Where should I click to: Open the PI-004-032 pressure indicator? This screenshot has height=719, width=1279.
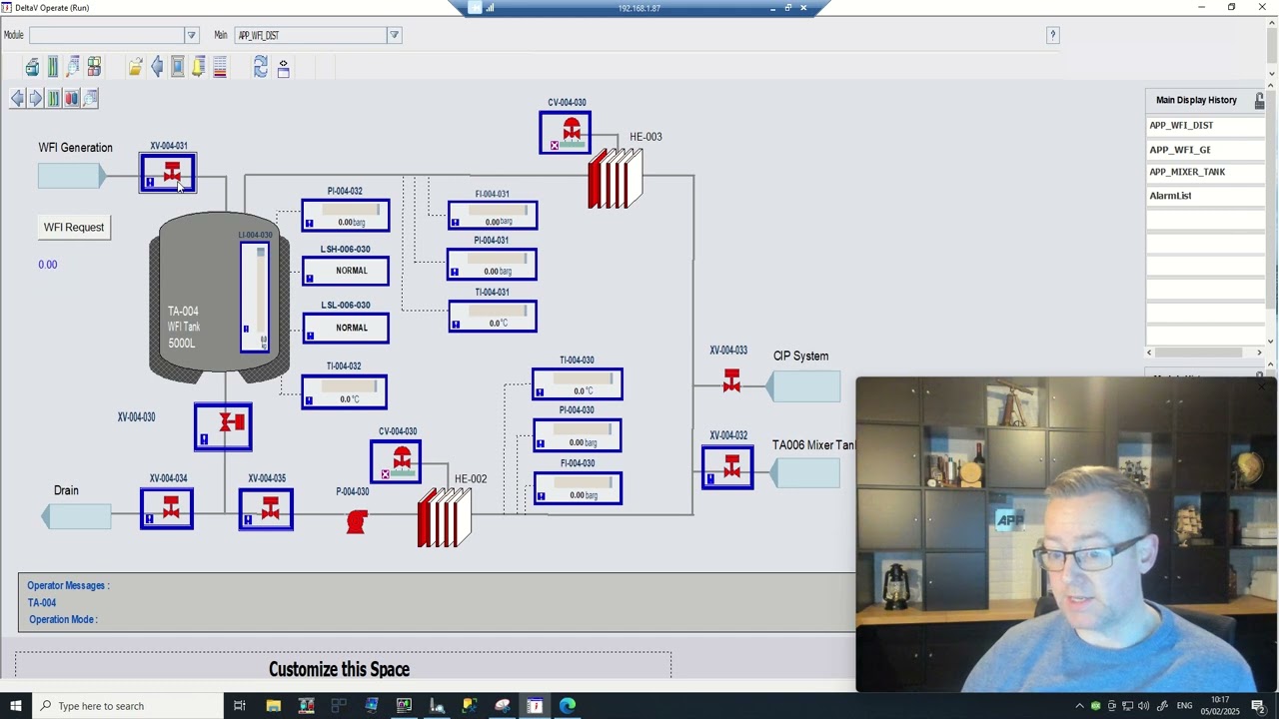346,216
